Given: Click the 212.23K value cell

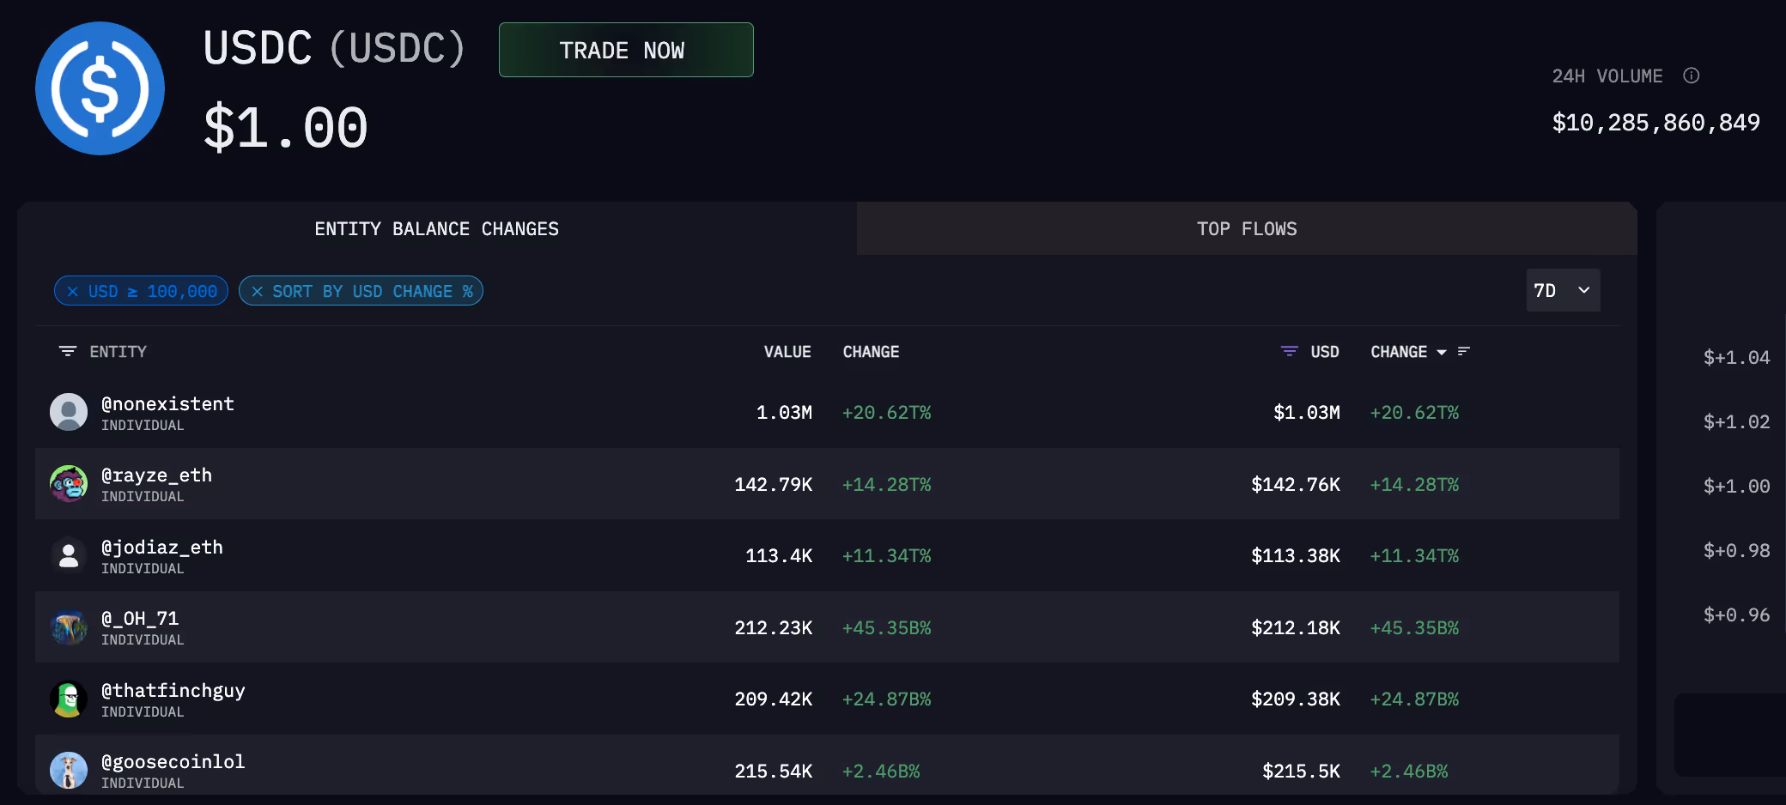Looking at the screenshot, I should (x=774, y=628).
